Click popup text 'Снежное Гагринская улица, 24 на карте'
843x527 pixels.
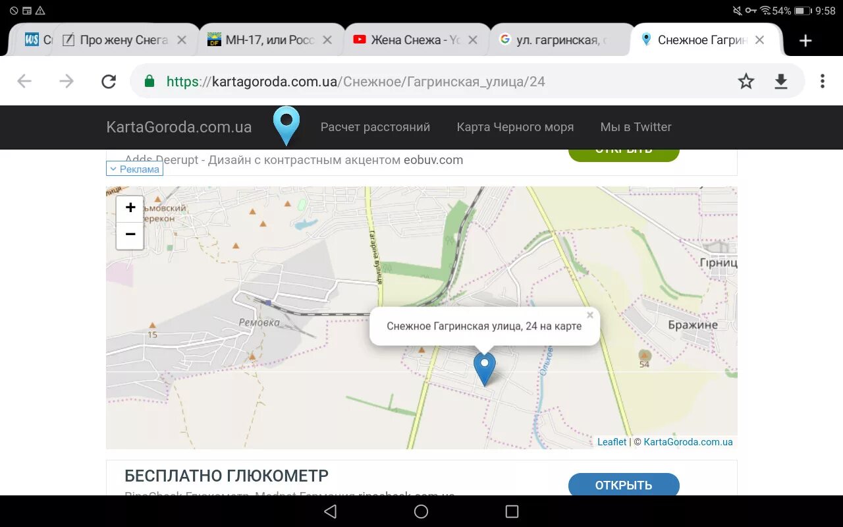point(484,326)
